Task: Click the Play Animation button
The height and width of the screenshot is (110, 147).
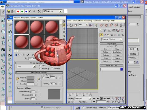Action: (x=101, y=98)
